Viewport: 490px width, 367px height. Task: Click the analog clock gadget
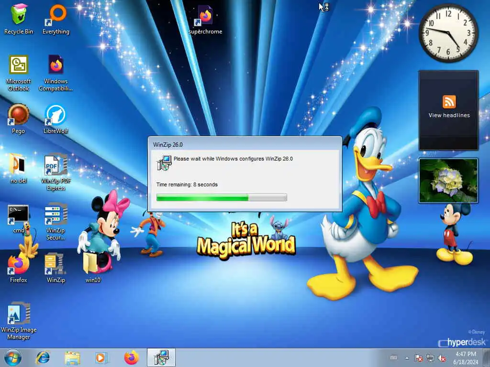point(448,33)
